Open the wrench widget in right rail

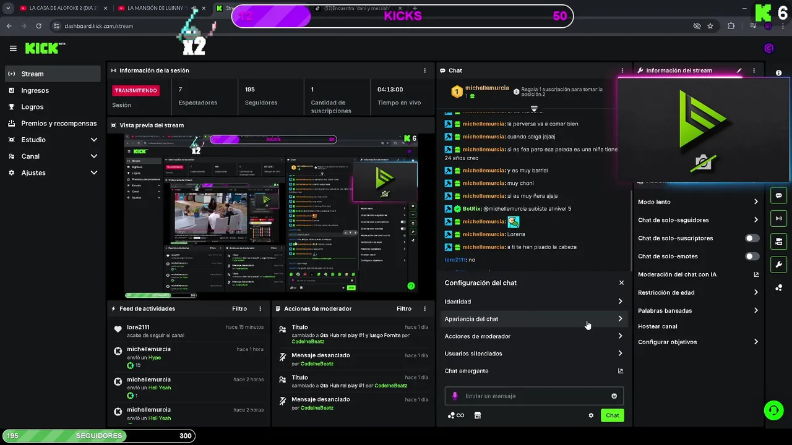pyautogui.click(x=778, y=265)
